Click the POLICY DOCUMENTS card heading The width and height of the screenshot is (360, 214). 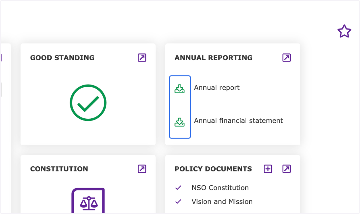pos(213,169)
